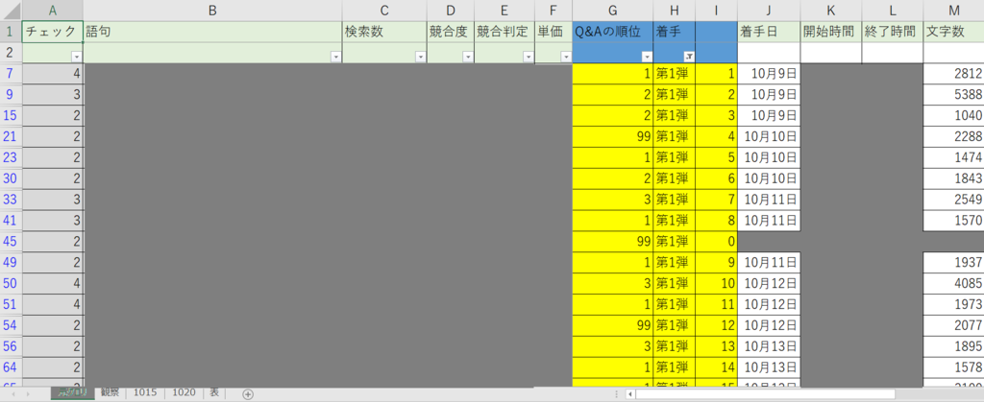Click 10月13日 date cell in row 56

pos(769,346)
